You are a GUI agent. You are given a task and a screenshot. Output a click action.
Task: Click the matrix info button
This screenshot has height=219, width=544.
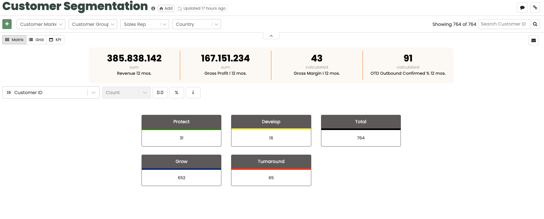193,93
